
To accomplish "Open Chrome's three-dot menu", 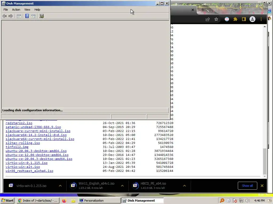I will (x=261, y=19).
